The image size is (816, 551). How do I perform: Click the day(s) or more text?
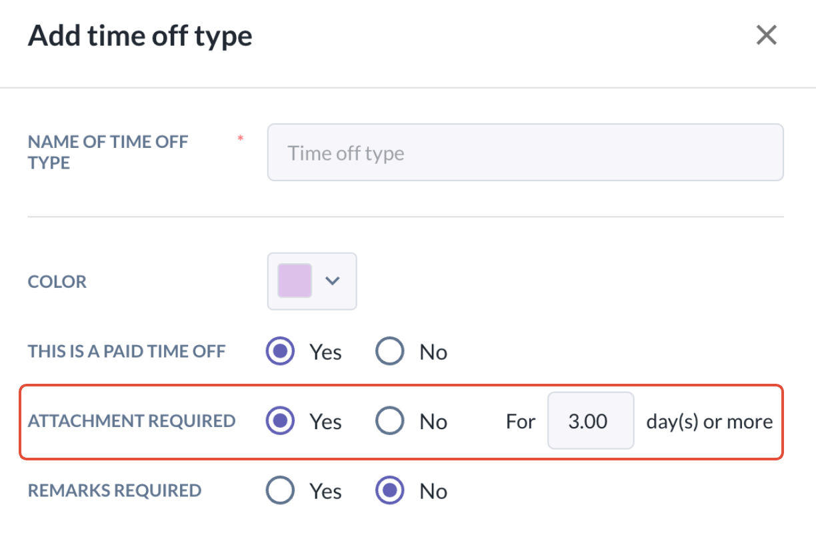(x=709, y=421)
